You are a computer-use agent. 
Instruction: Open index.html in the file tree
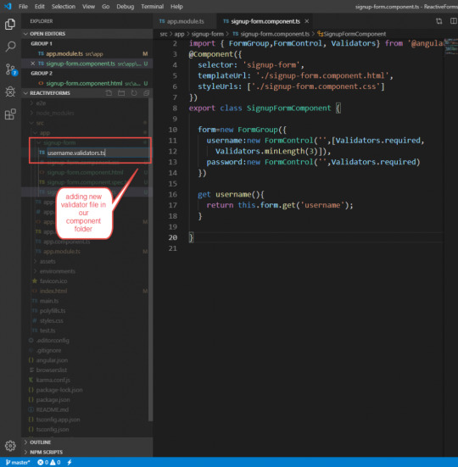(x=53, y=291)
